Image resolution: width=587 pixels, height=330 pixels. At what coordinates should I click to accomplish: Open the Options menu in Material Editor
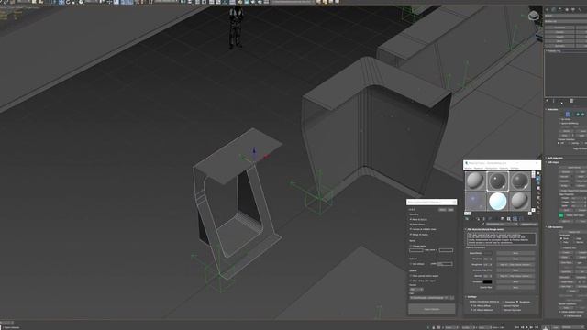coord(504,169)
